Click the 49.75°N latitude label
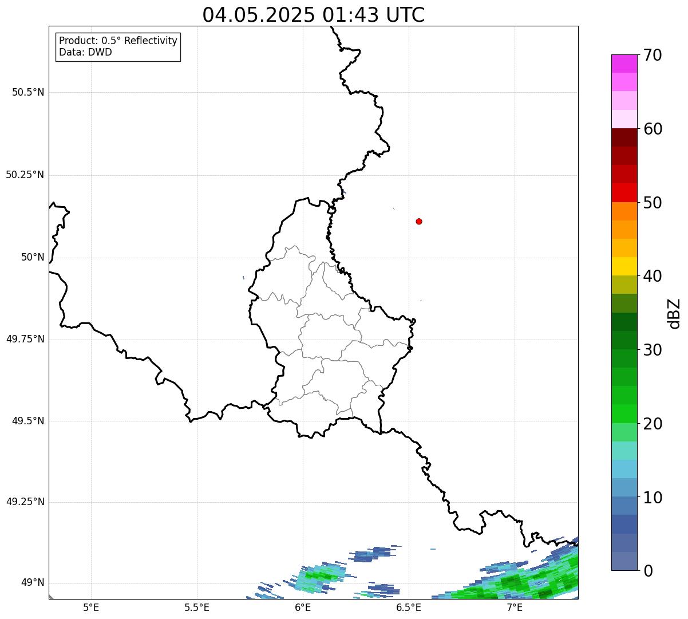The image size is (688, 619). point(25,339)
